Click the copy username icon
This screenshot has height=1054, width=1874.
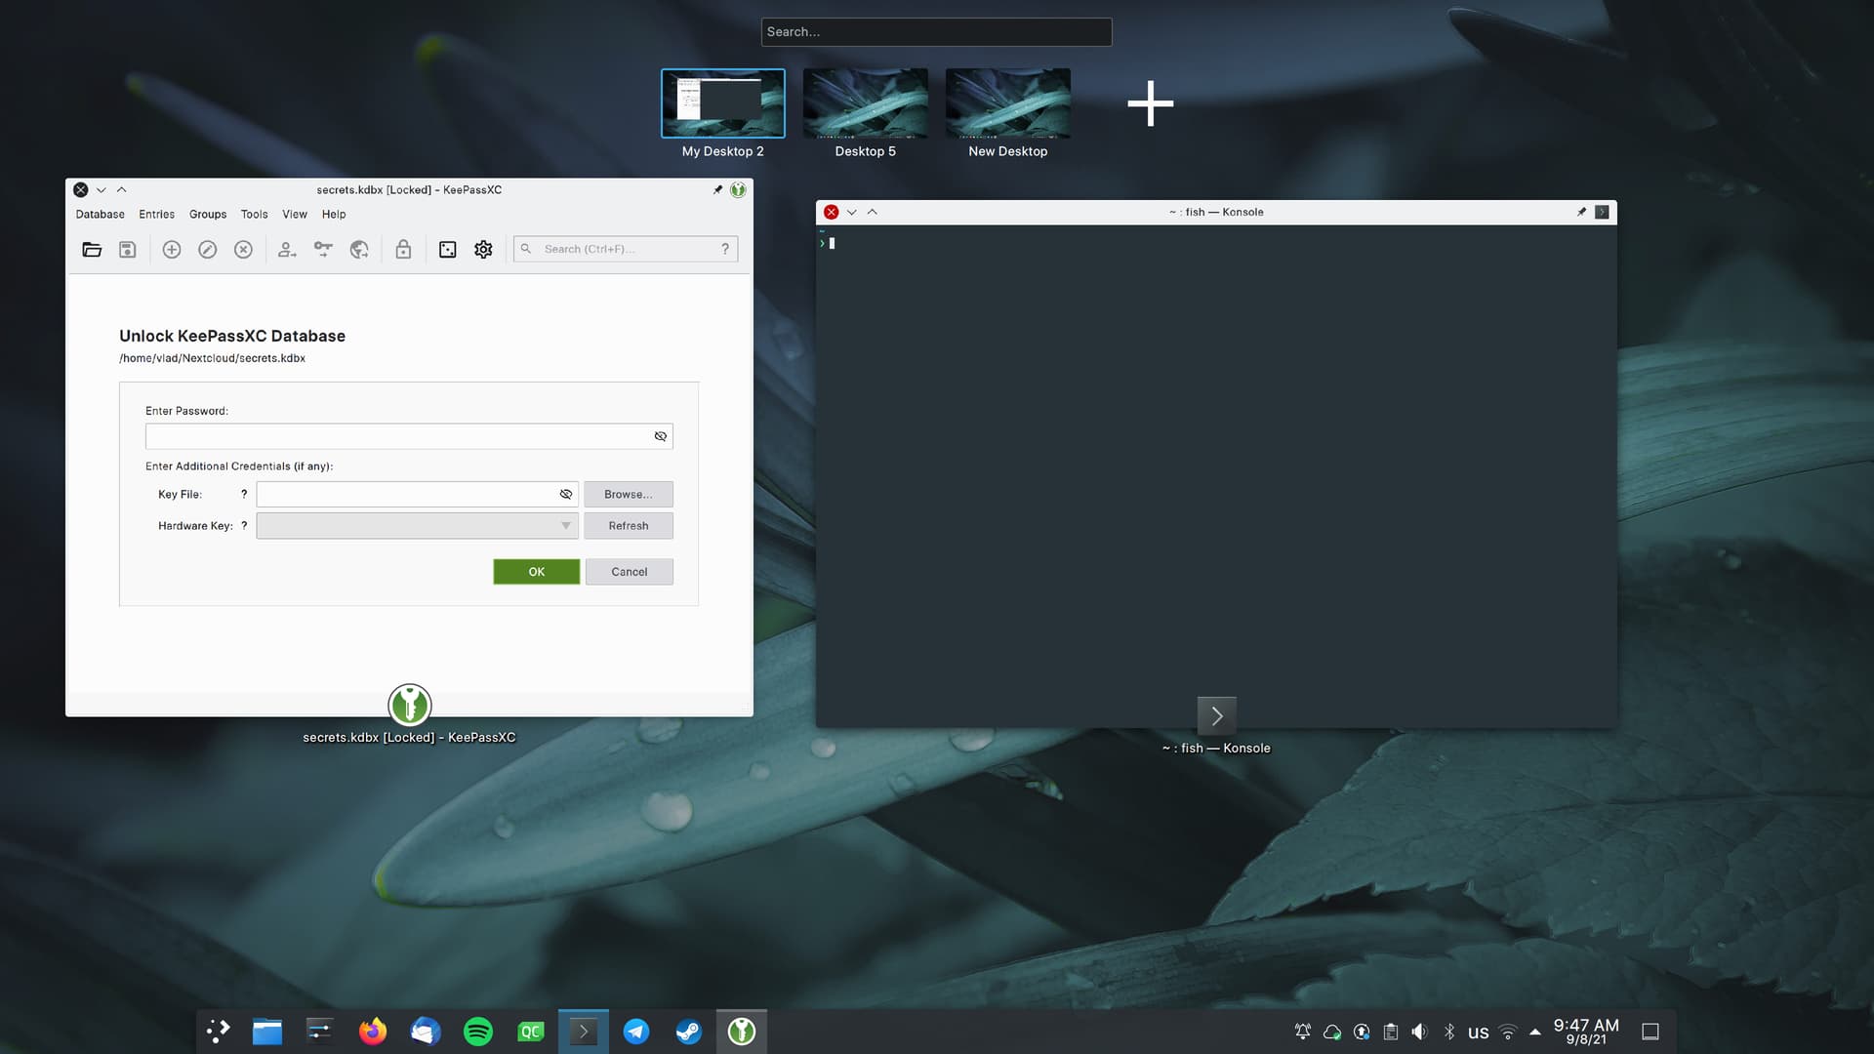[x=287, y=250]
